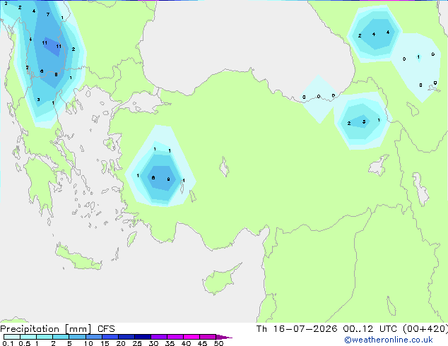
Task: Select the 30–35 mm purple legend swatch
Action: (159, 337)
